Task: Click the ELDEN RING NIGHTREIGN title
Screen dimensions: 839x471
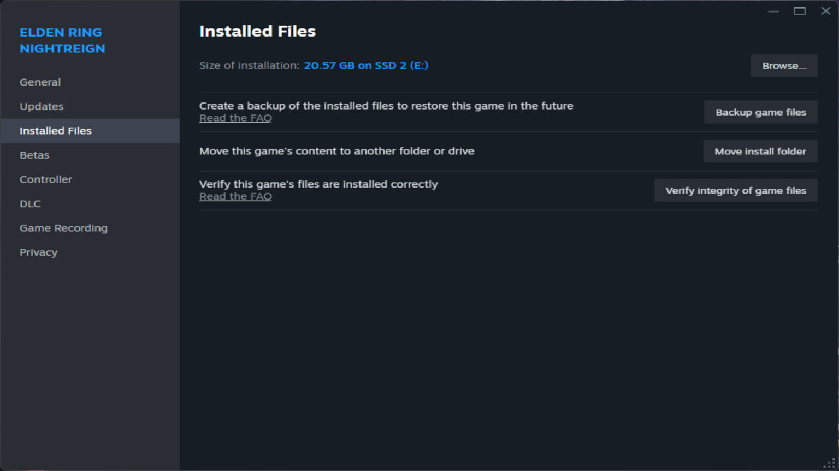Action: pyautogui.click(x=61, y=40)
